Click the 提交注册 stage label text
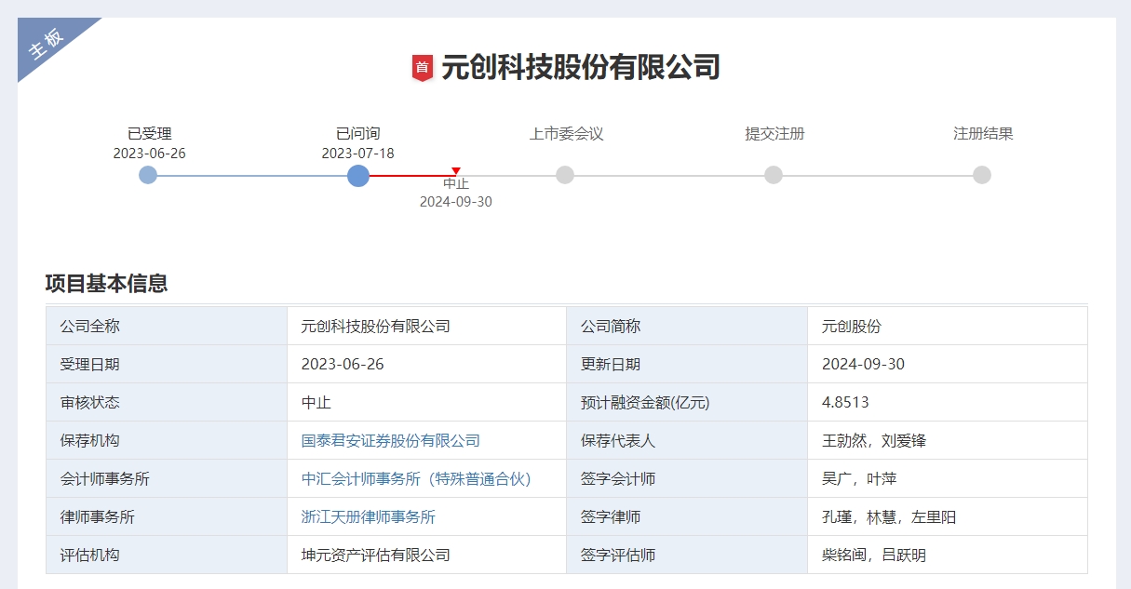The height and width of the screenshot is (589, 1131). 775,134
